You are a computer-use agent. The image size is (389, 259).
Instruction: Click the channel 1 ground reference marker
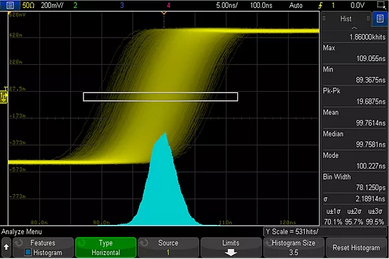(4, 96)
